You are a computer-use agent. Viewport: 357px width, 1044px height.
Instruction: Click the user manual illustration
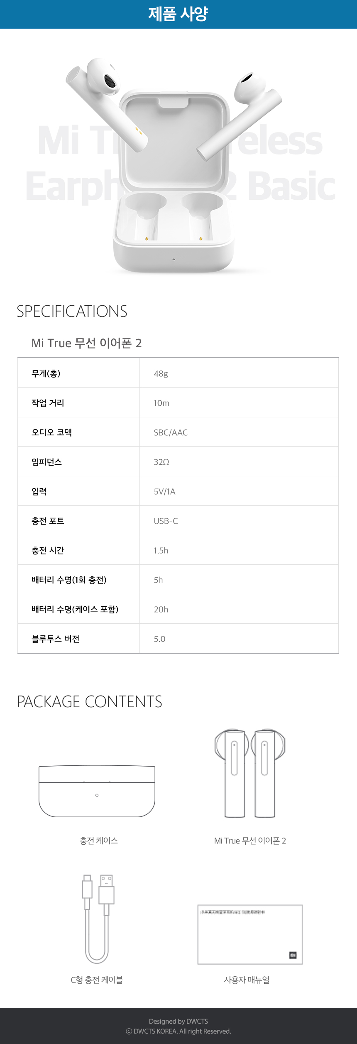pos(250,934)
